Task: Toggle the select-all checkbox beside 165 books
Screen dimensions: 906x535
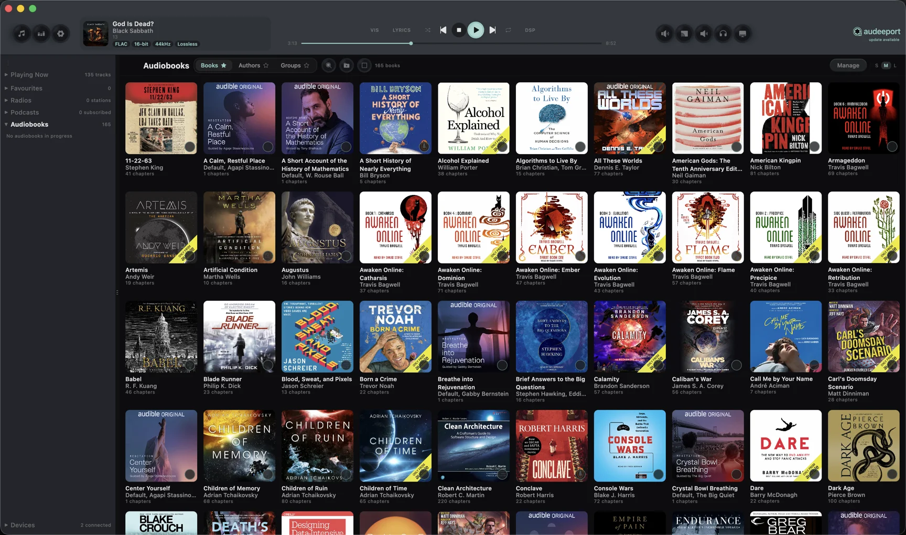Action: [x=364, y=65]
